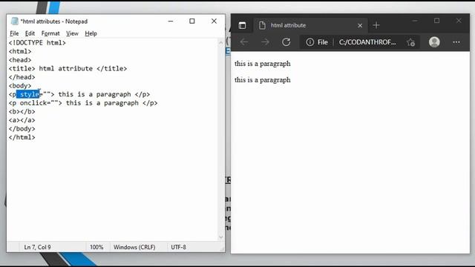Add page to favorites star icon
The width and height of the screenshot is (475, 267).
[410, 42]
